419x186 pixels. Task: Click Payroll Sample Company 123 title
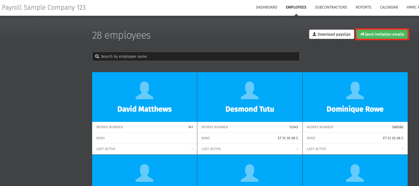pyautogui.click(x=44, y=7)
